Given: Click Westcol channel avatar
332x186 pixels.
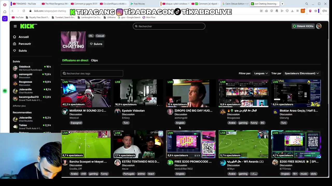Looking at the screenshot, I should pyautogui.click(x=65, y=112).
